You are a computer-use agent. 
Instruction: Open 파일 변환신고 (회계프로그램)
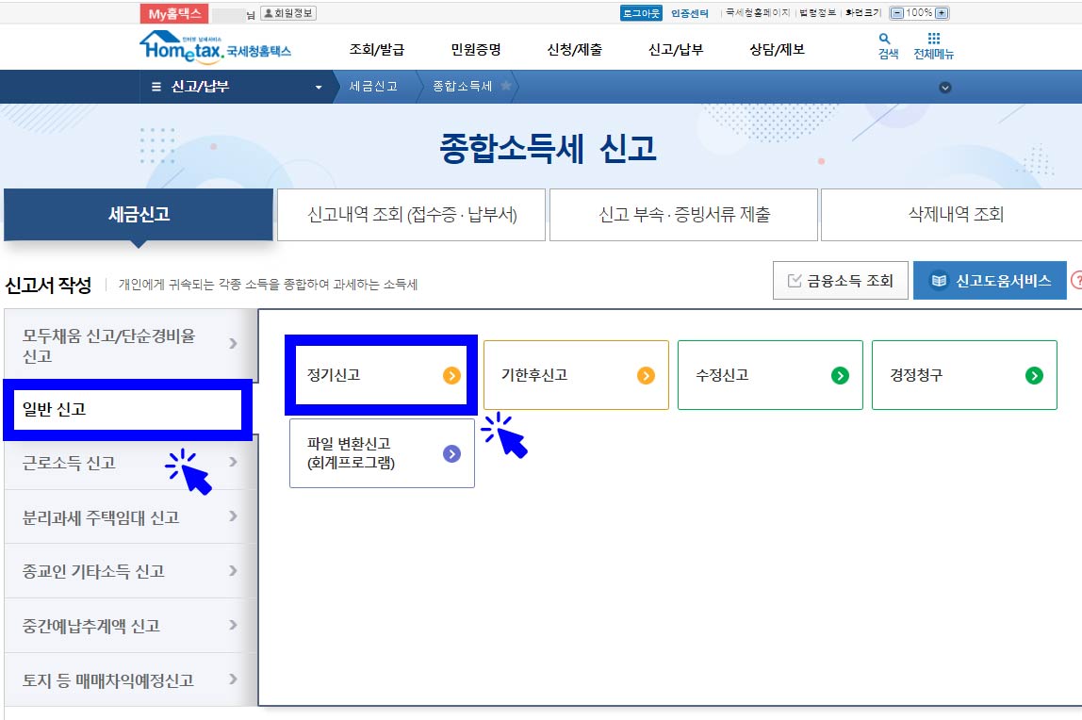pos(380,452)
